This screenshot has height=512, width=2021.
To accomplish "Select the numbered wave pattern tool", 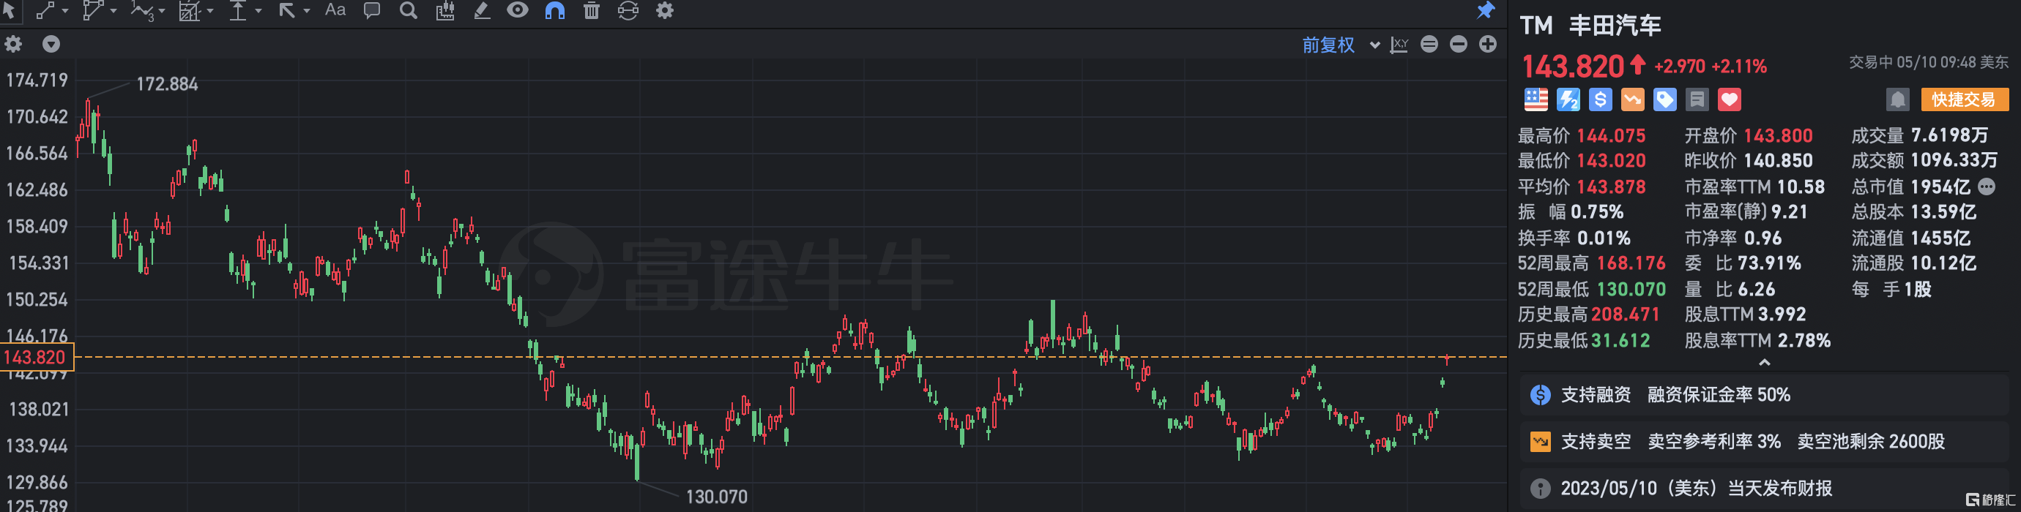I will point(142,11).
